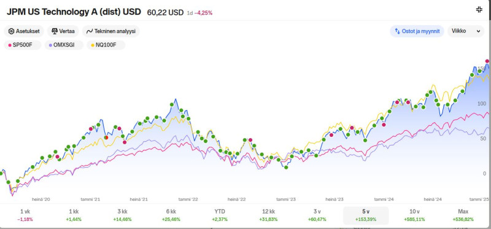Select the 10 v period tab

coord(414,215)
